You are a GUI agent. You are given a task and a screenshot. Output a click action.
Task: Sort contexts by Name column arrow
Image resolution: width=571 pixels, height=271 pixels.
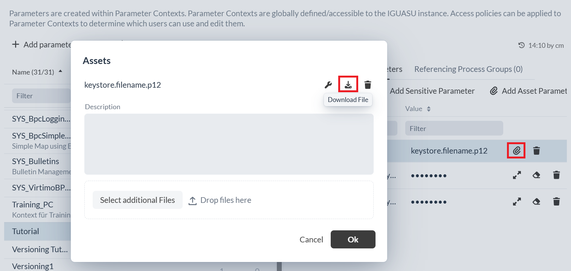point(61,71)
